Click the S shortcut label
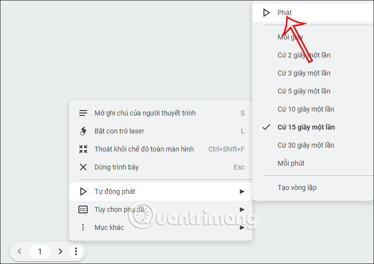This screenshot has width=374, height=264. pos(243,113)
